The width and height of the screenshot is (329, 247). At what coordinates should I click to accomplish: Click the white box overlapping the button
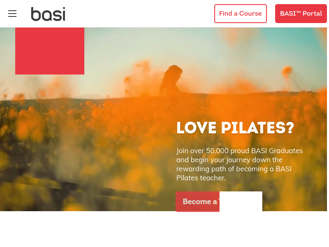[241, 201]
